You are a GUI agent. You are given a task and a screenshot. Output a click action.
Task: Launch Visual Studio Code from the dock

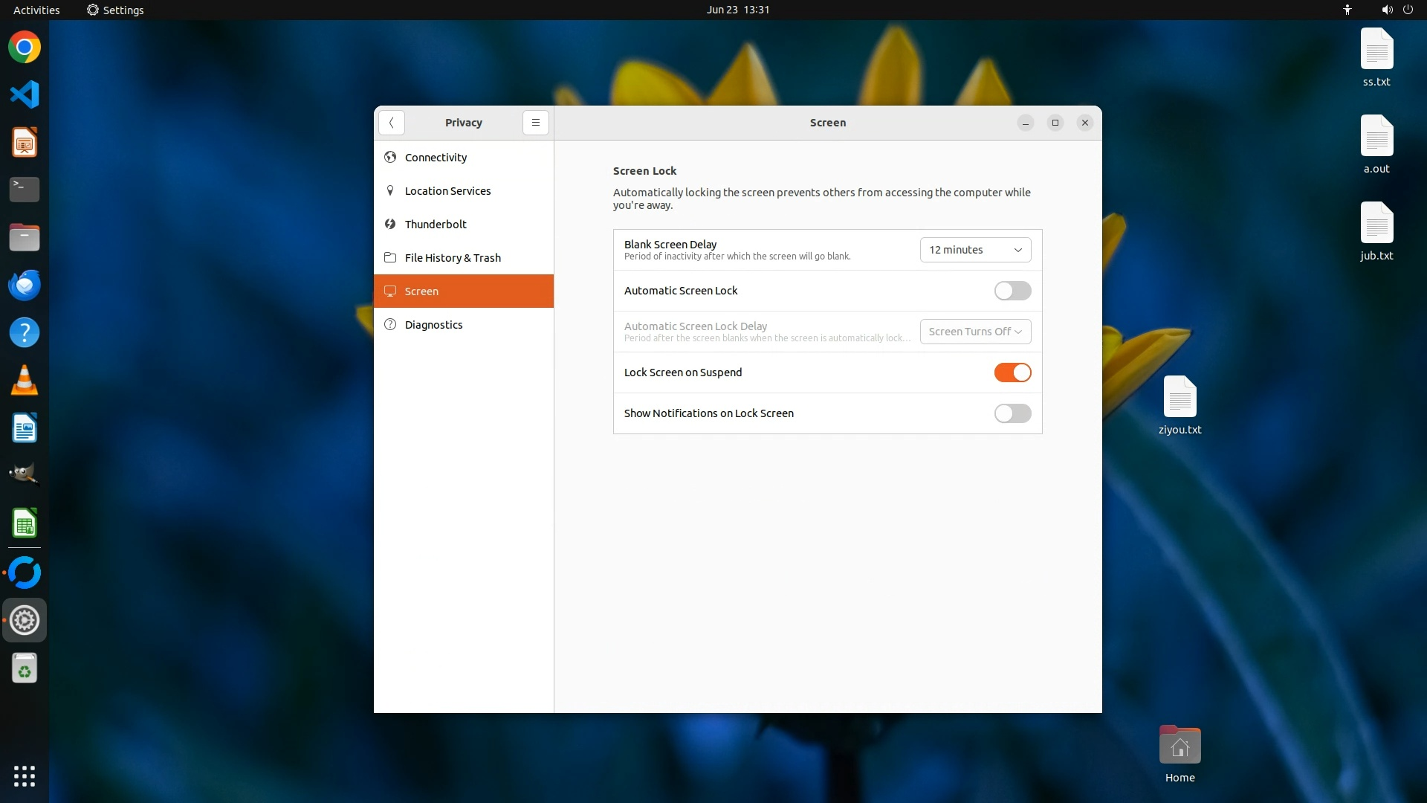click(x=25, y=94)
